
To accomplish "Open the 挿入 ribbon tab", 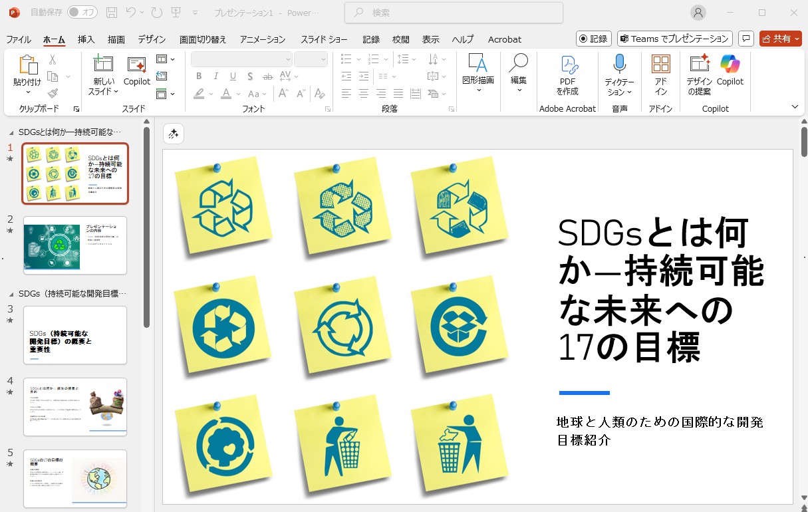I will coord(86,39).
